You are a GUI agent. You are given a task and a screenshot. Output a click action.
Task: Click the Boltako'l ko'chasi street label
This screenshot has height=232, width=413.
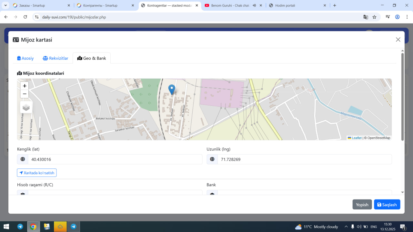coord(105,119)
